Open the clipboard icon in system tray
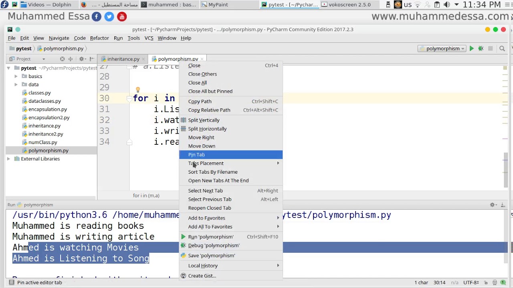 (437, 5)
